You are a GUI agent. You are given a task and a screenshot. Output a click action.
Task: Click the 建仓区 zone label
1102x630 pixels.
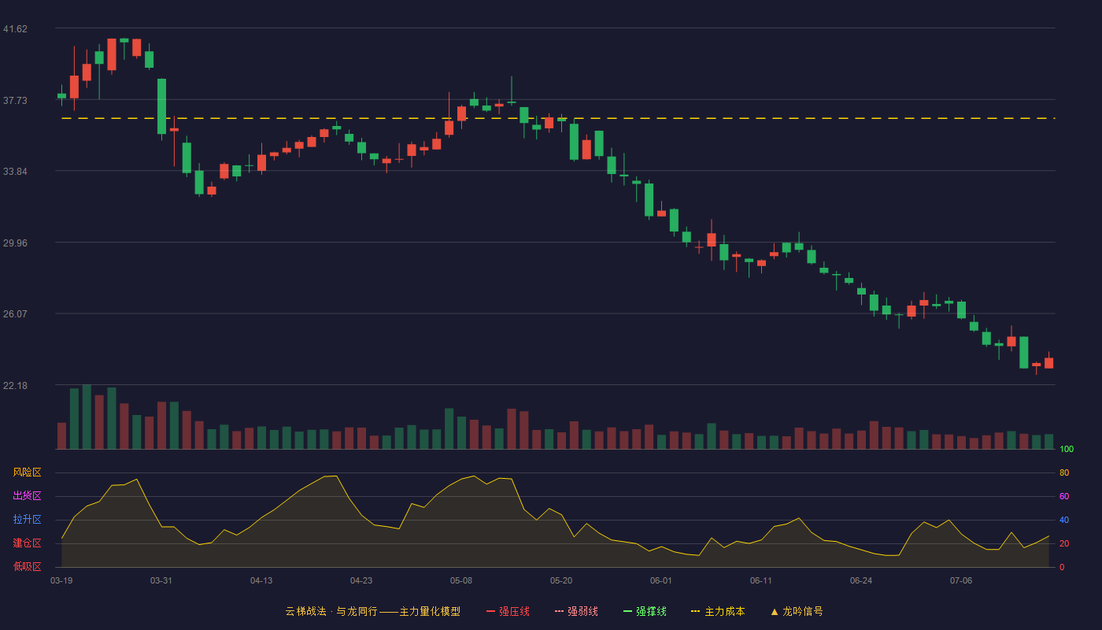[28, 543]
